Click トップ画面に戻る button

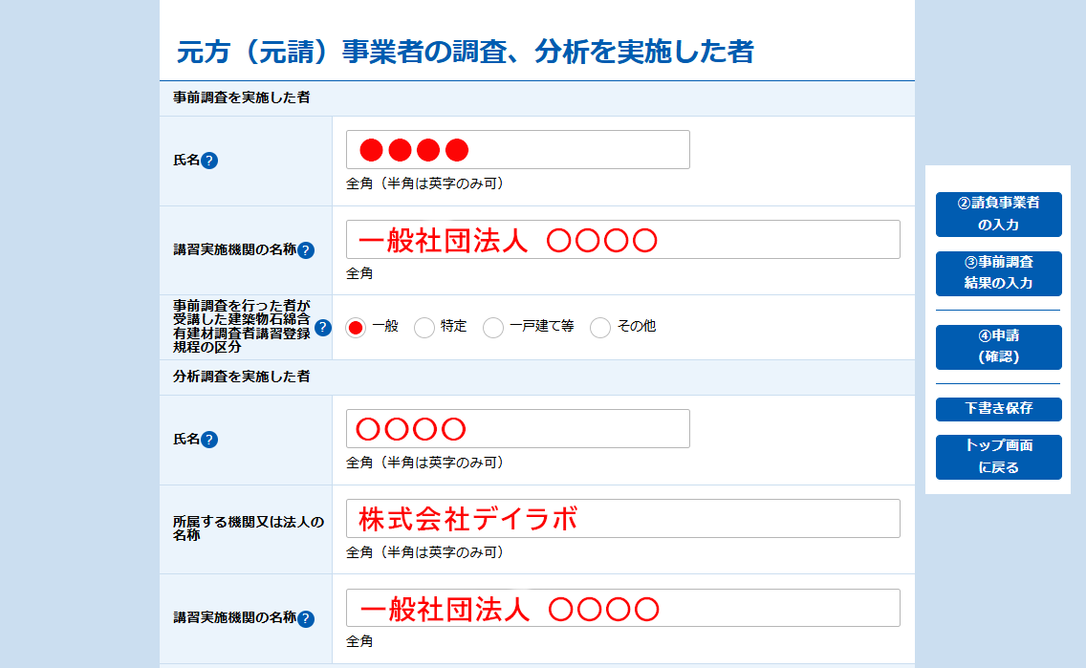tap(998, 457)
